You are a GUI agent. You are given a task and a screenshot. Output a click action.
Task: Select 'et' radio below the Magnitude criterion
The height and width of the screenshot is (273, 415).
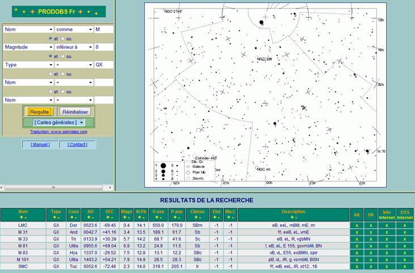coord(50,56)
